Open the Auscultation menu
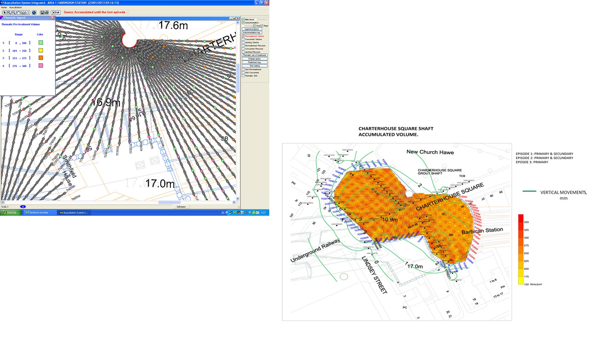 coord(15,7)
